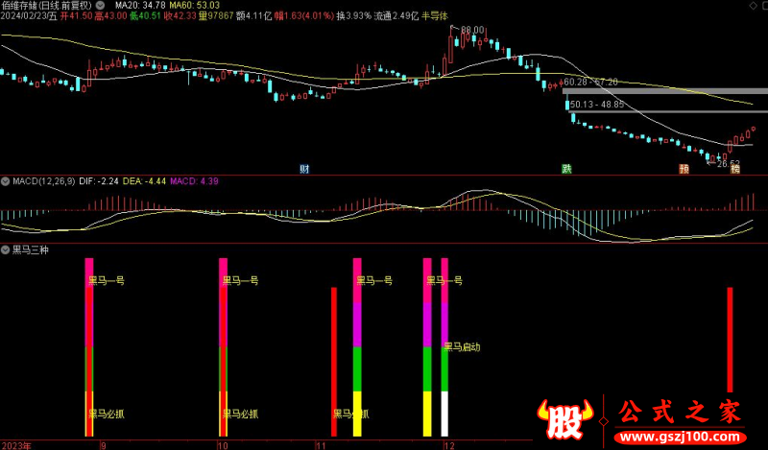The width and height of the screenshot is (768, 450).
Task: Click the blue 财 event marker
Action: 303,169
